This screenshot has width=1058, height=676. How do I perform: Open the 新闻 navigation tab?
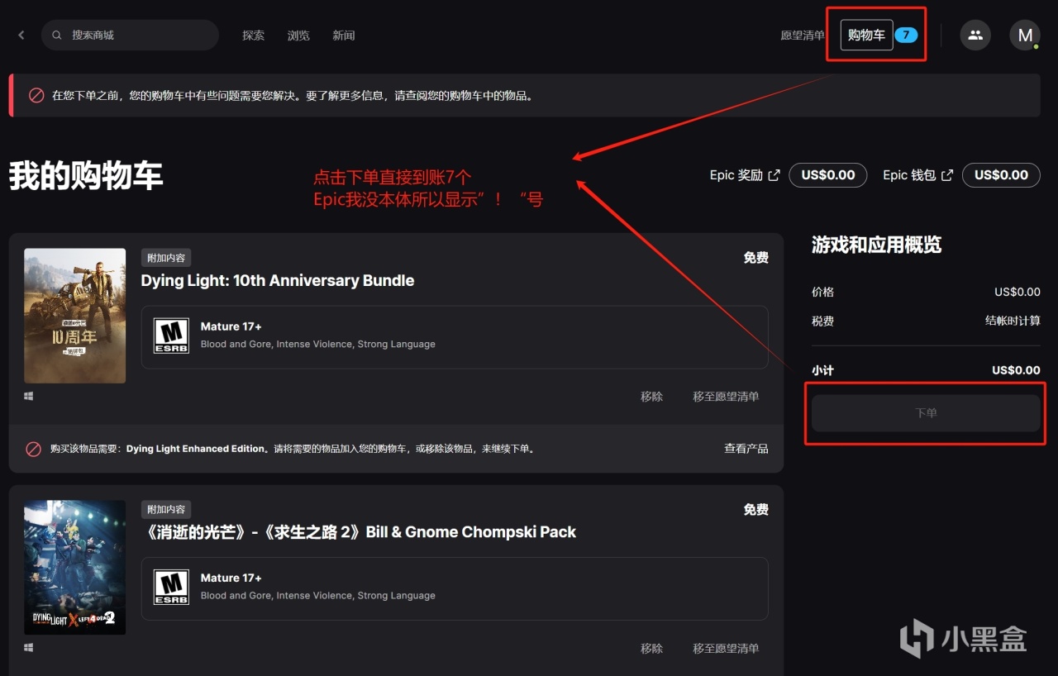tap(344, 36)
